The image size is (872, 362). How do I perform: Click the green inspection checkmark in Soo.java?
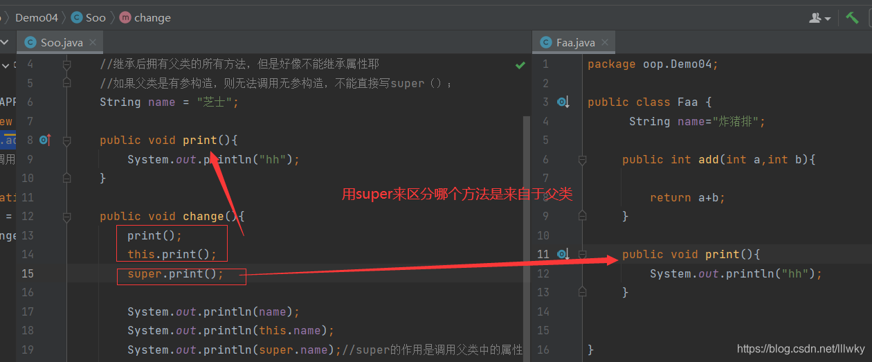(x=520, y=64)
